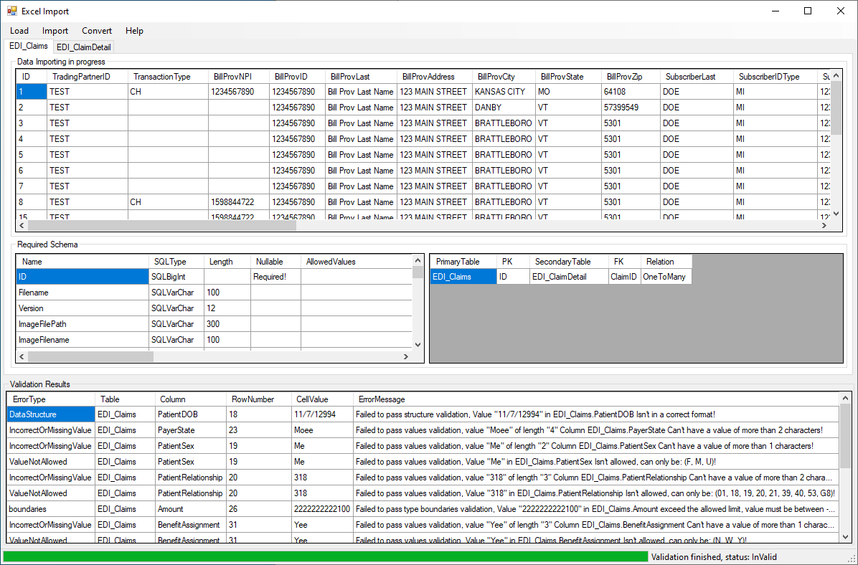Select the ImageFilePath schema row
The height and width of the screenshot is (565, 858).
213,324
